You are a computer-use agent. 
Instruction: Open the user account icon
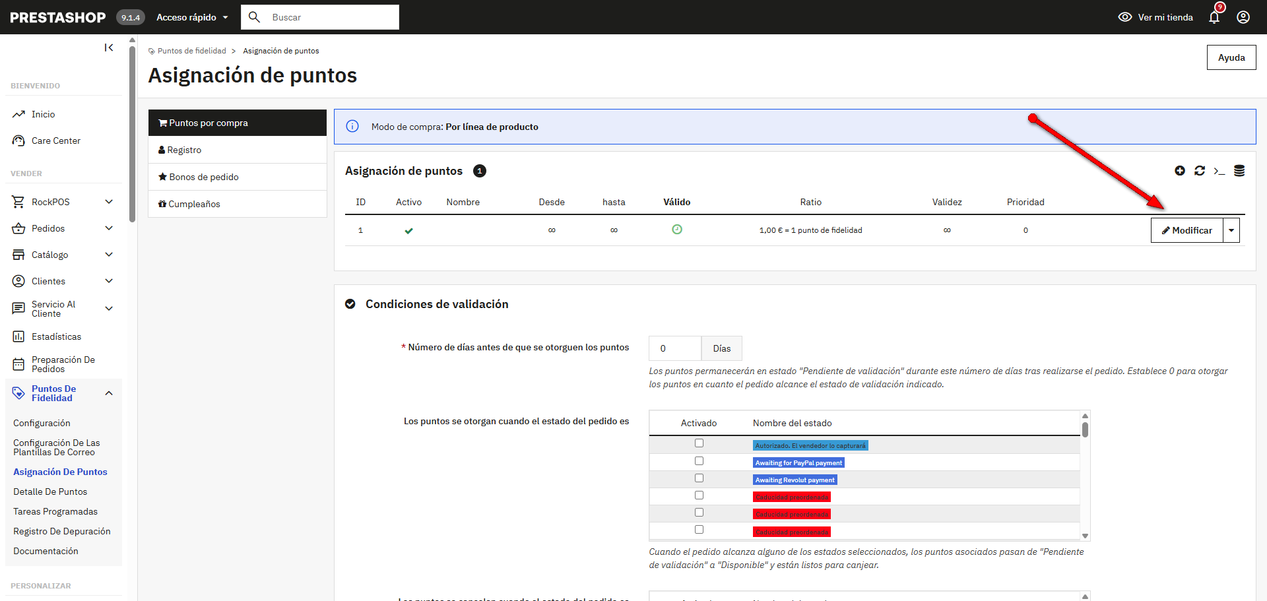tap(1243, 17)
